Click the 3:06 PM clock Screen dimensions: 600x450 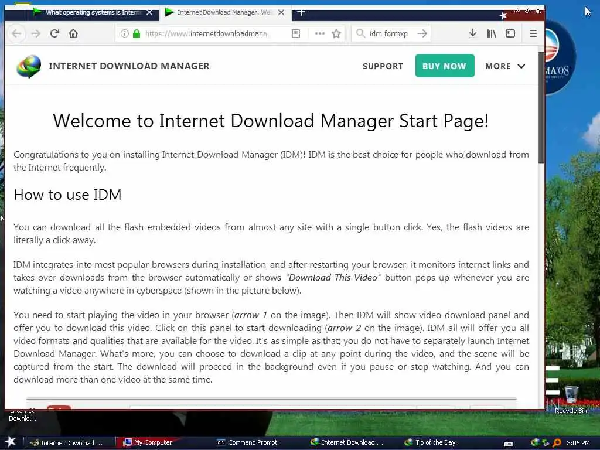tap(578, 443)
